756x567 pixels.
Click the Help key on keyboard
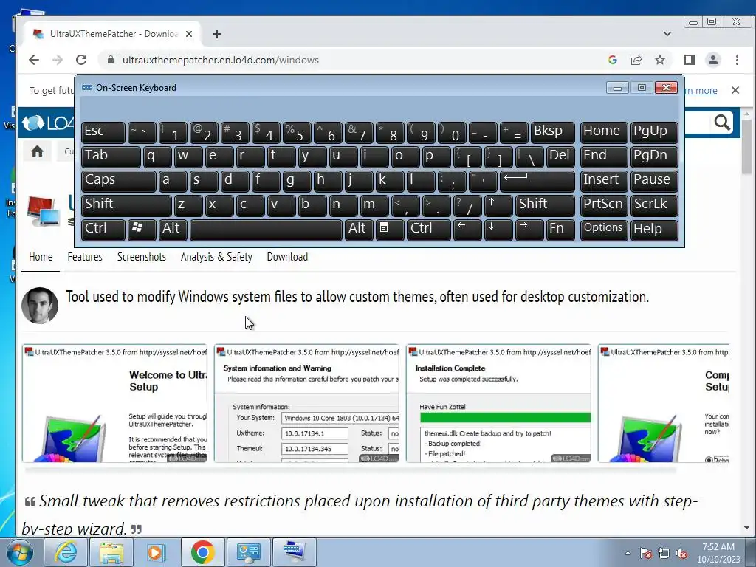654,229
